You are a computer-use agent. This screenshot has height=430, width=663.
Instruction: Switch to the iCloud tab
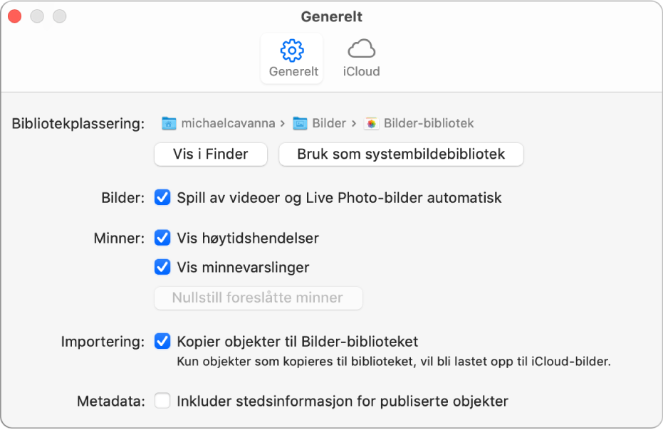pos(360,58)
